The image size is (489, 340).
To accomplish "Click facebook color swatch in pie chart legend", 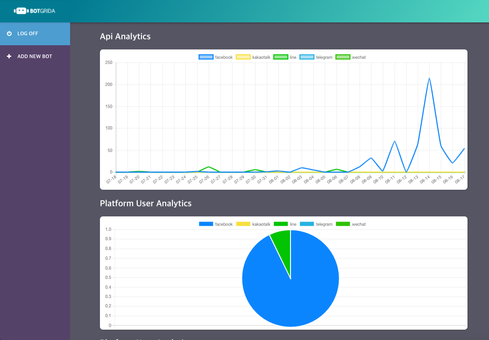I will [206, 224].
